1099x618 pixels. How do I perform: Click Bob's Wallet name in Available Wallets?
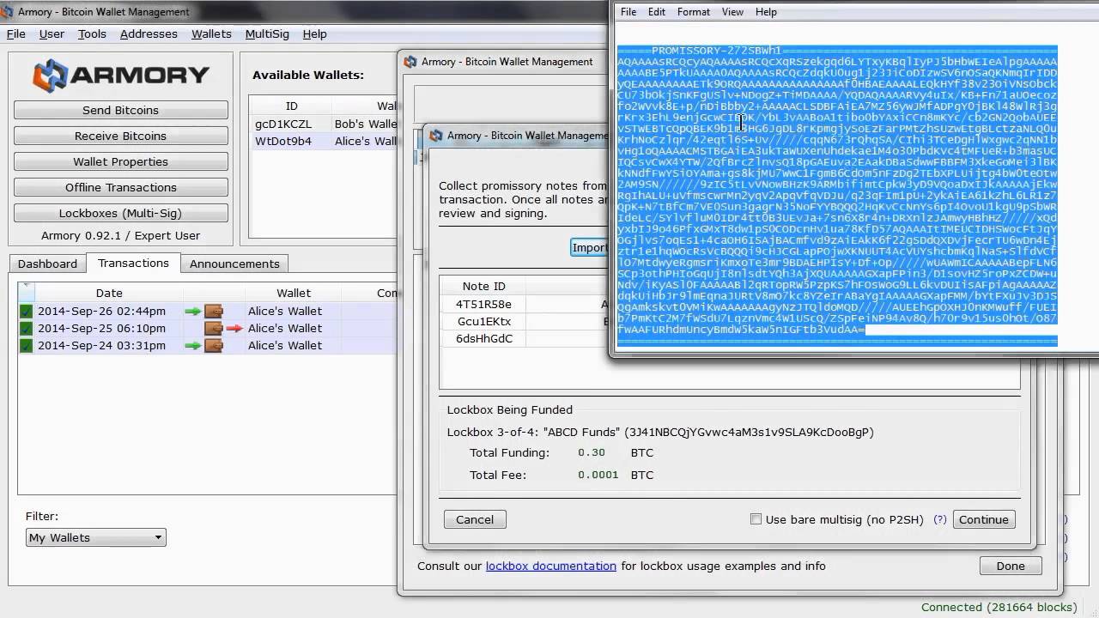click(366, 124)
